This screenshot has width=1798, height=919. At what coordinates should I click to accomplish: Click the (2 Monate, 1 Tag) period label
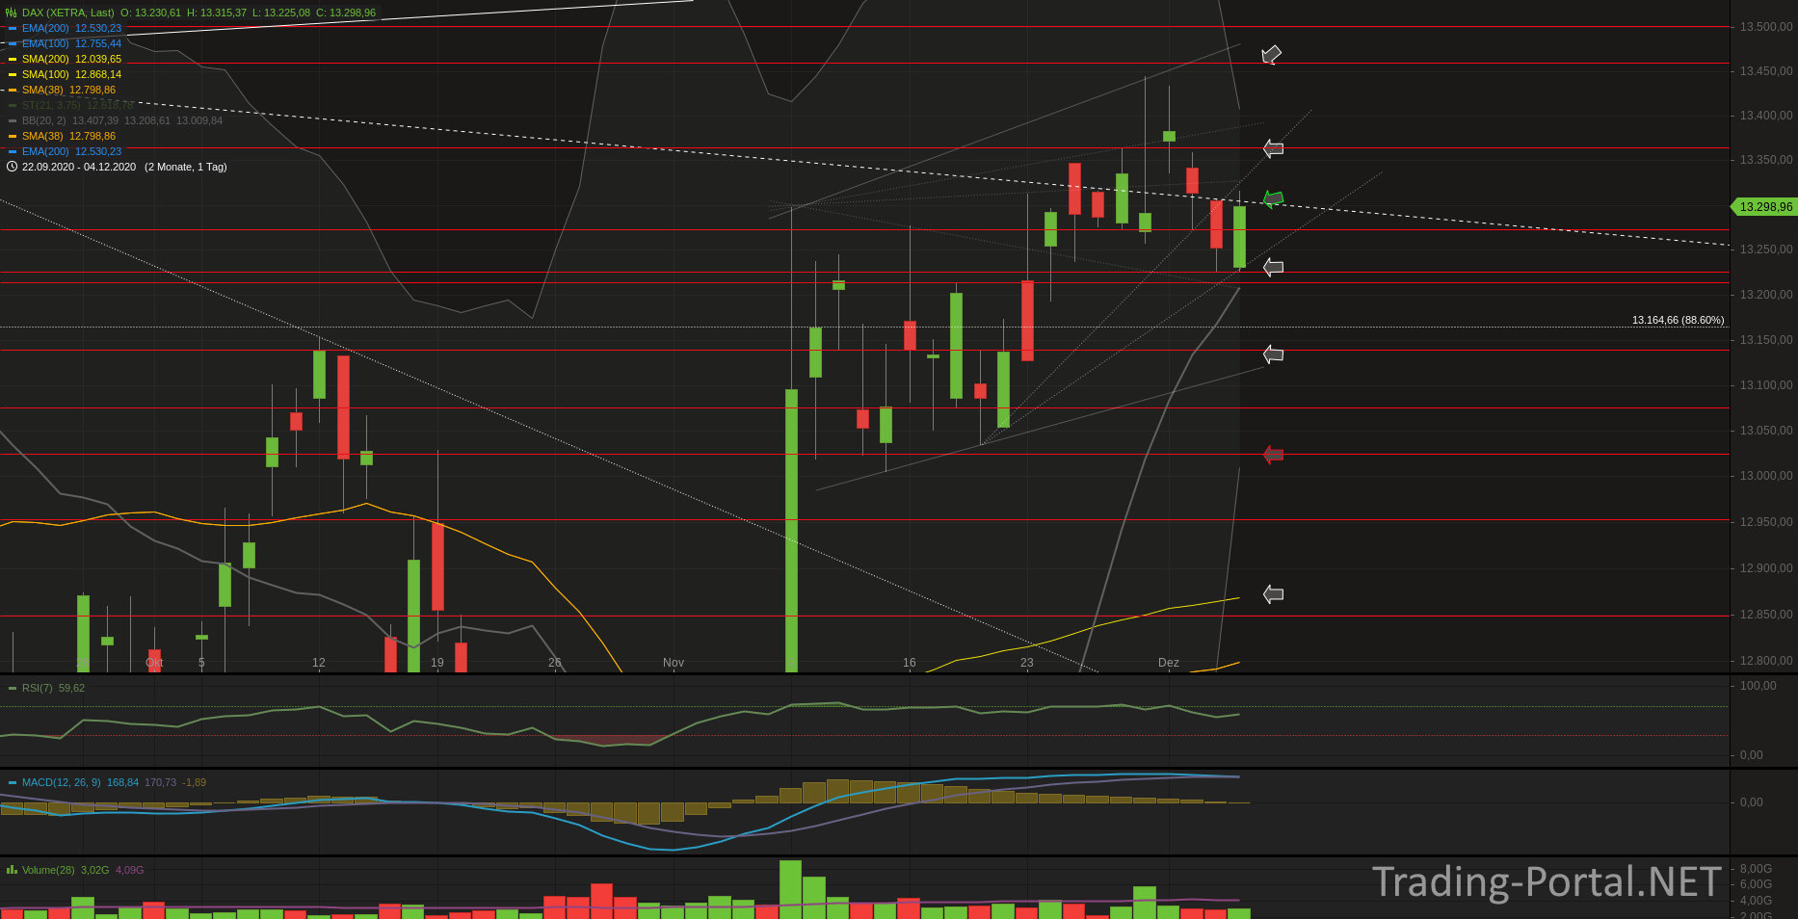(x=186, y=167)
